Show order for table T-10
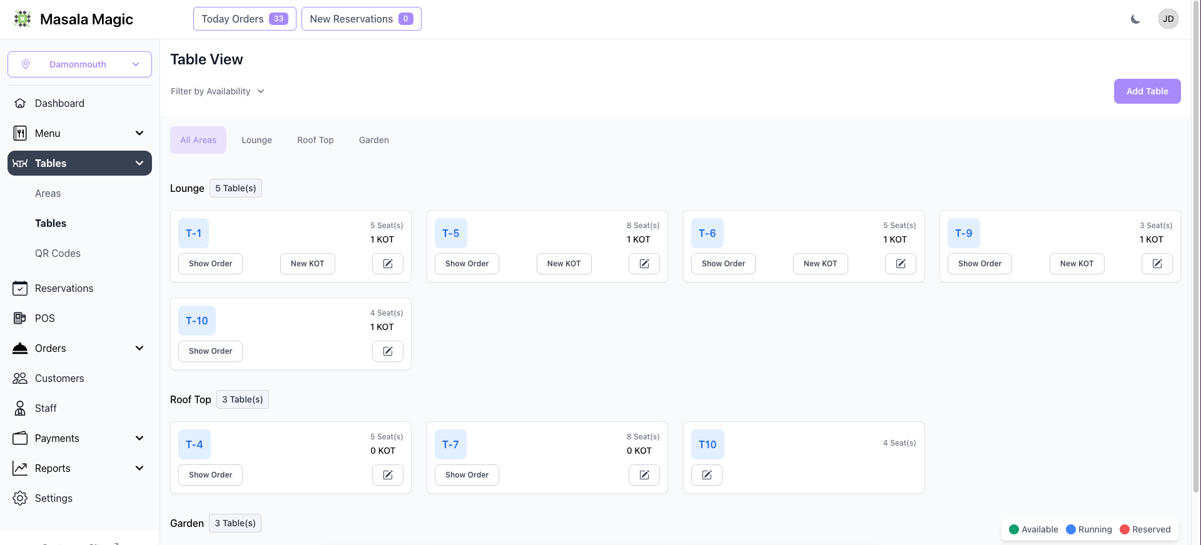This screenshot has width=1201, height=545. tap(210, 351)
